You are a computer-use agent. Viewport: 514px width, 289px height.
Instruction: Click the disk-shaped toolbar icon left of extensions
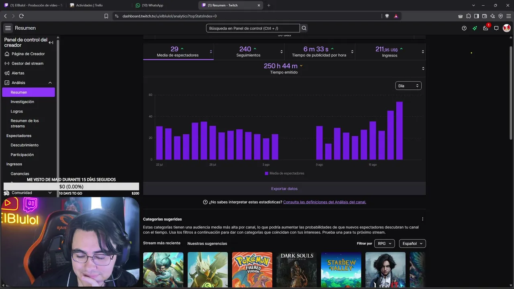[461, 16]
